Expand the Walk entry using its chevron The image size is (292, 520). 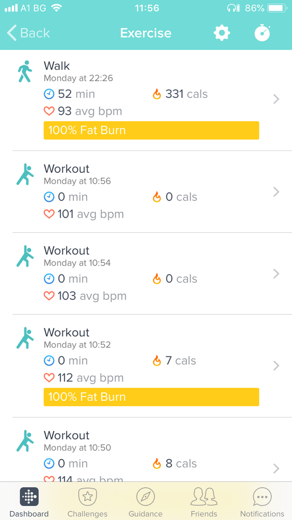(276, 99)
